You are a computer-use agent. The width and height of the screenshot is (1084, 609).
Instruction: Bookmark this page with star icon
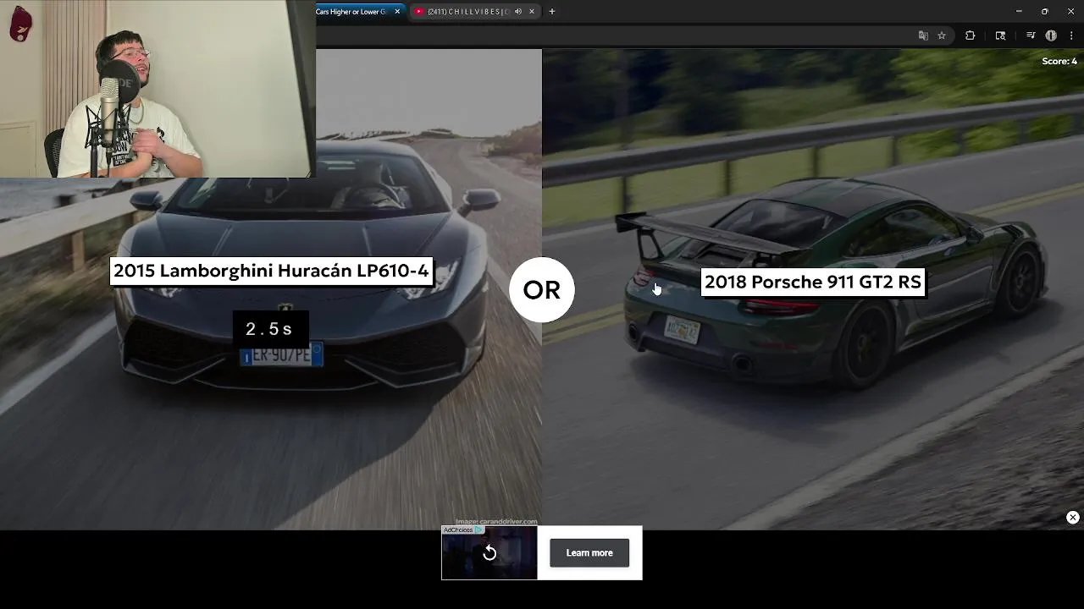(941, 36)
